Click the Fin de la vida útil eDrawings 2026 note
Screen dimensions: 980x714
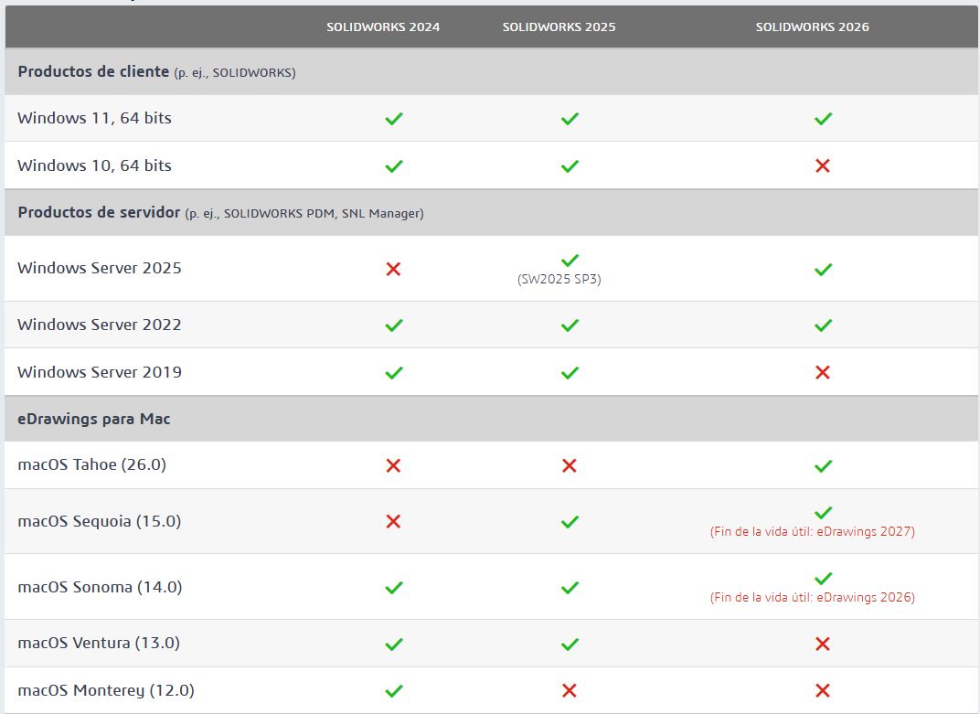coord(812,597)
